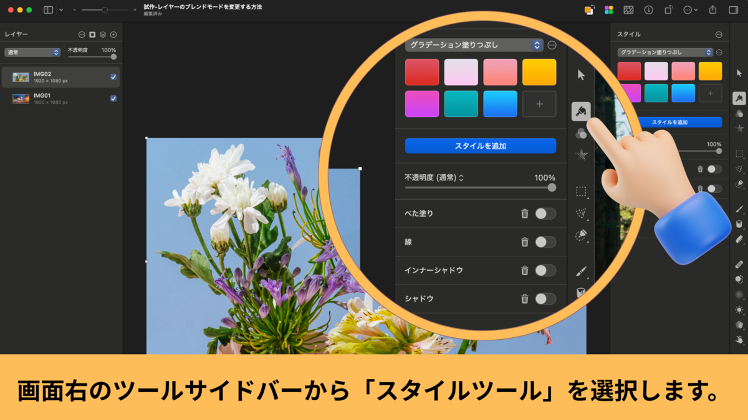Toggle the tool sidebar button at the toolbar's right end
748x420 pixels.
pos(733,10)
